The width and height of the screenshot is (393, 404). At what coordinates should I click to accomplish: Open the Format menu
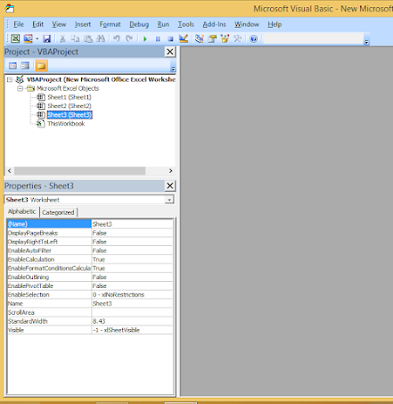tap(110, 24)
